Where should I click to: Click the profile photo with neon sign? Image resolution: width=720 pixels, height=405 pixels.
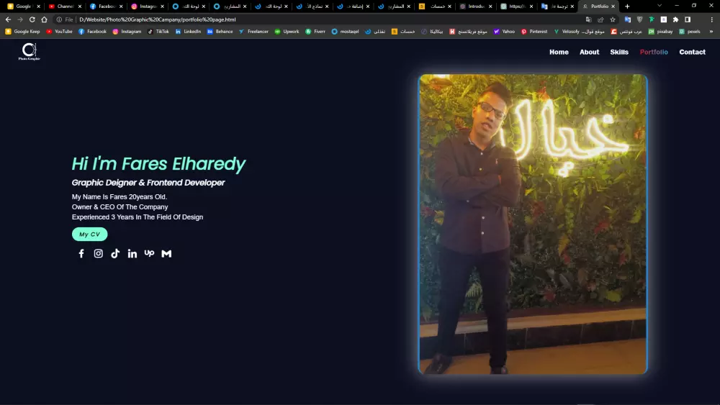pyautogui.click(x=533, y=224)
